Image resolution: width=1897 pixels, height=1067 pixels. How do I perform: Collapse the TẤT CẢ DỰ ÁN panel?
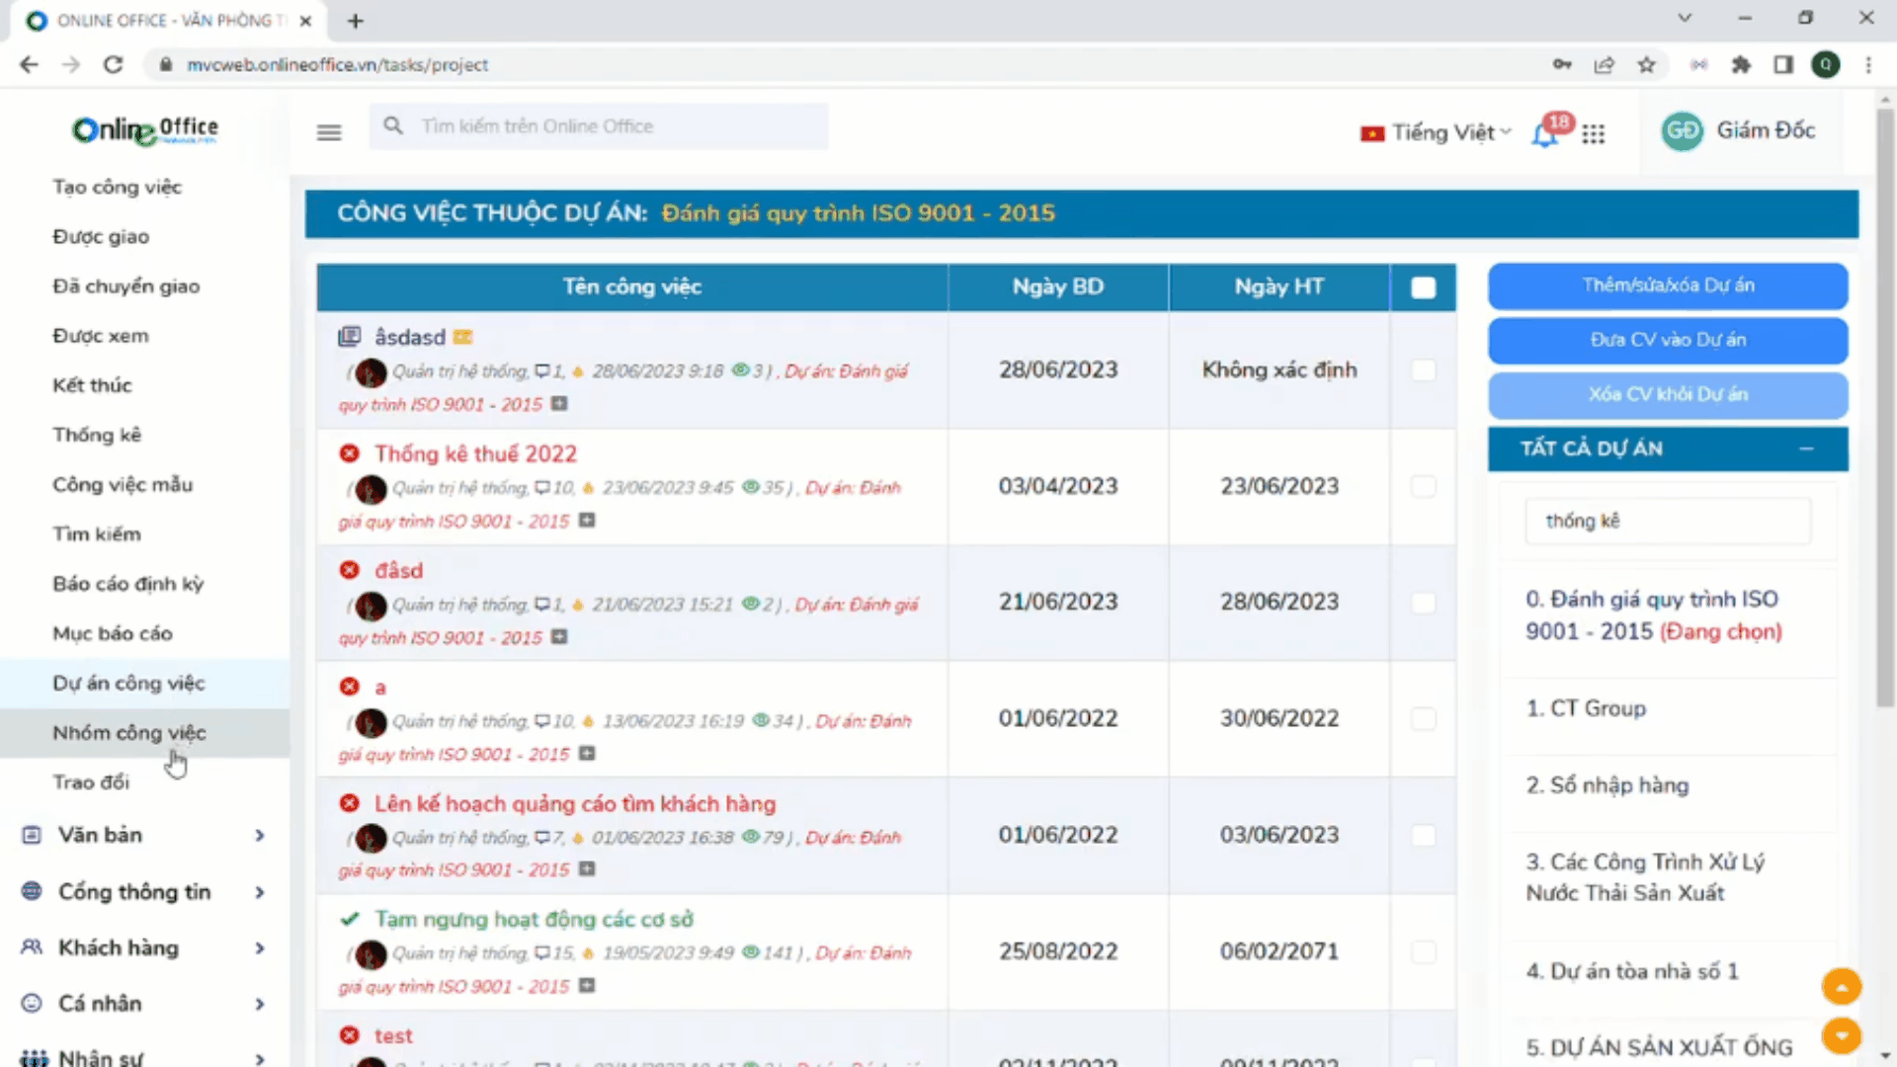click(x=1806, y=449)
